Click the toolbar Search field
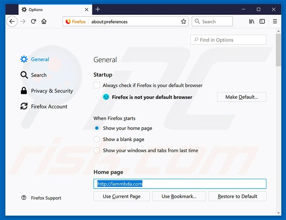This screenshot has width=286, height=220. [x=212, y=21]
